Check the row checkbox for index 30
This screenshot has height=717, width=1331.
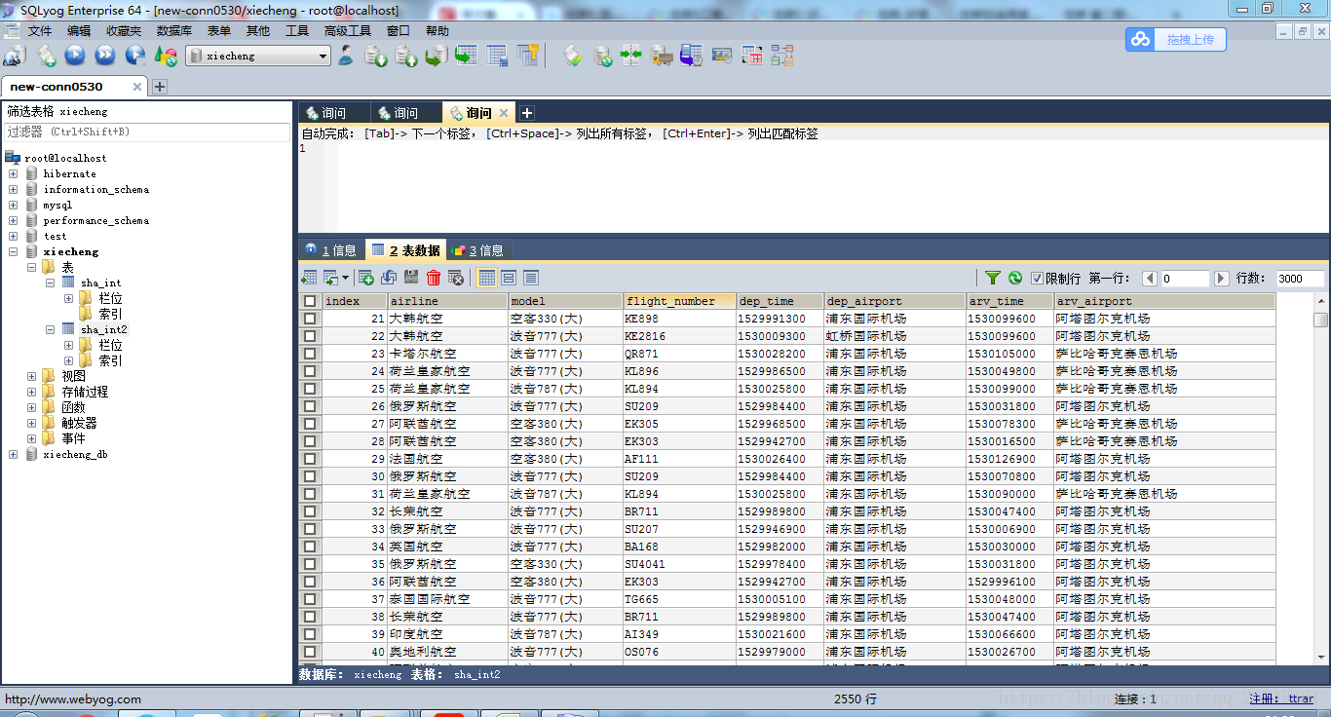point(310,476)
